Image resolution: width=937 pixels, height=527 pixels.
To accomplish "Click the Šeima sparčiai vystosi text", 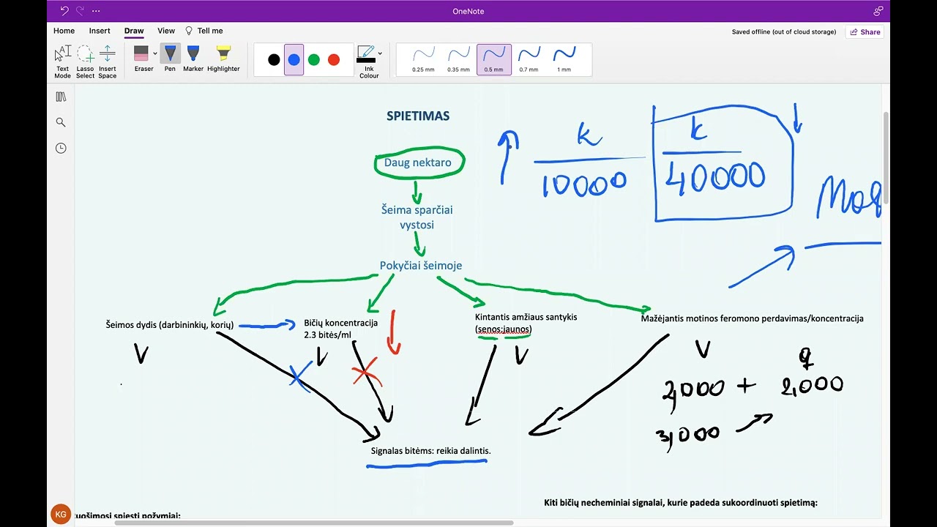I will pyautogui.click(x=417, y=217).
